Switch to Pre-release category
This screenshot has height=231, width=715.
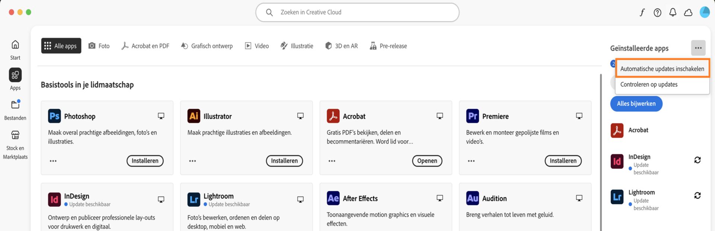pos(388,46)
